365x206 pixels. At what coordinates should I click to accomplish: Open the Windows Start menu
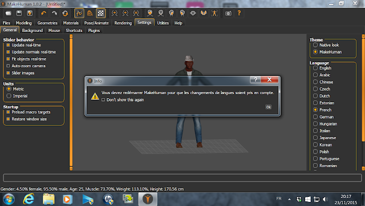click(x=9, y=199)
